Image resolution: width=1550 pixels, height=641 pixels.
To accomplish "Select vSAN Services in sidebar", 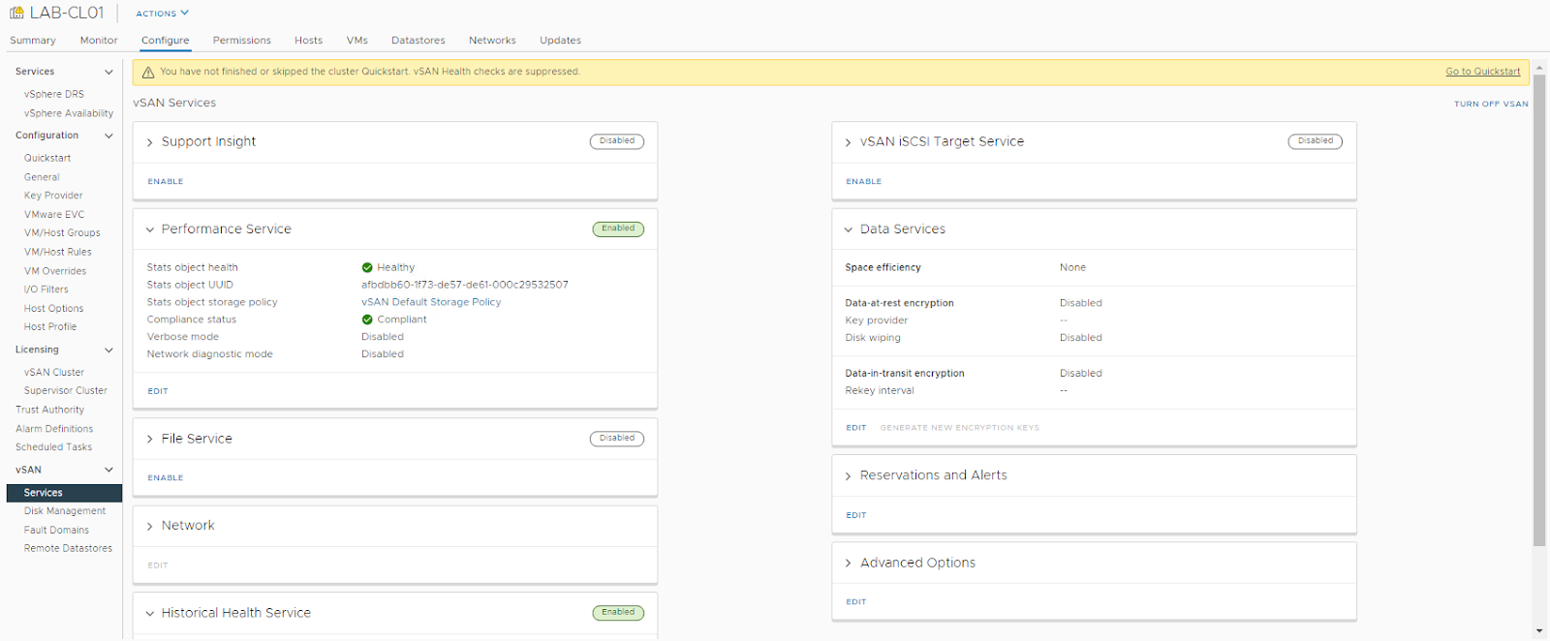I will point(64,493).
